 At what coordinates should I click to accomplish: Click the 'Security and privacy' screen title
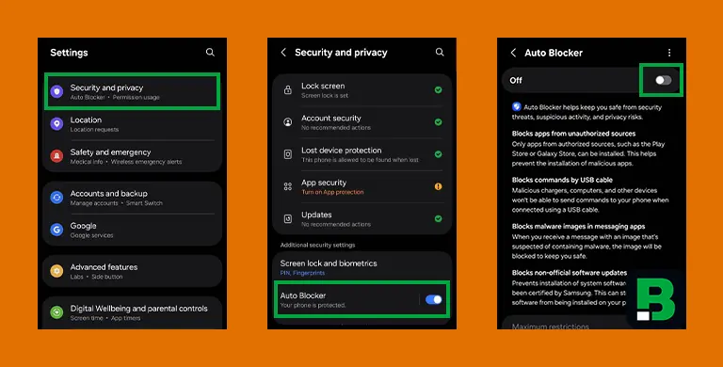pos(341,53)
